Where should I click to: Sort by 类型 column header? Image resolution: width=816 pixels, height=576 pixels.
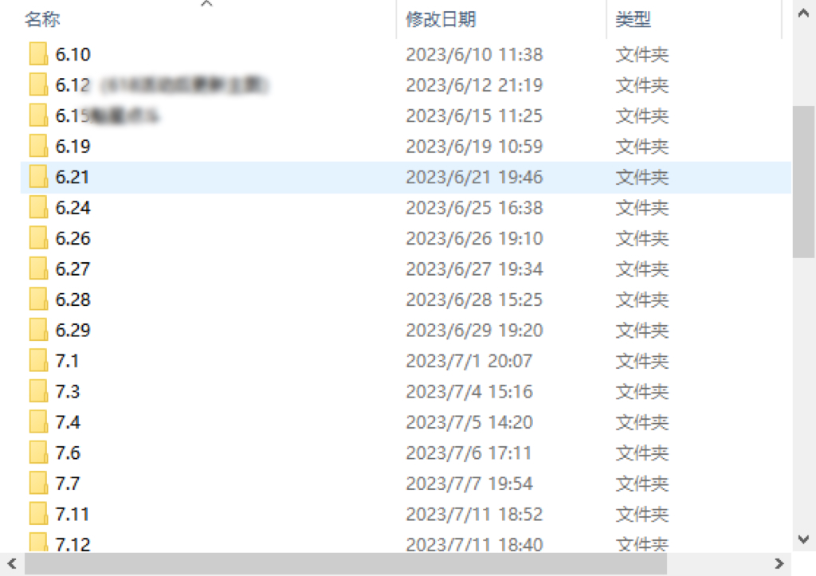[x=633, y=20]
